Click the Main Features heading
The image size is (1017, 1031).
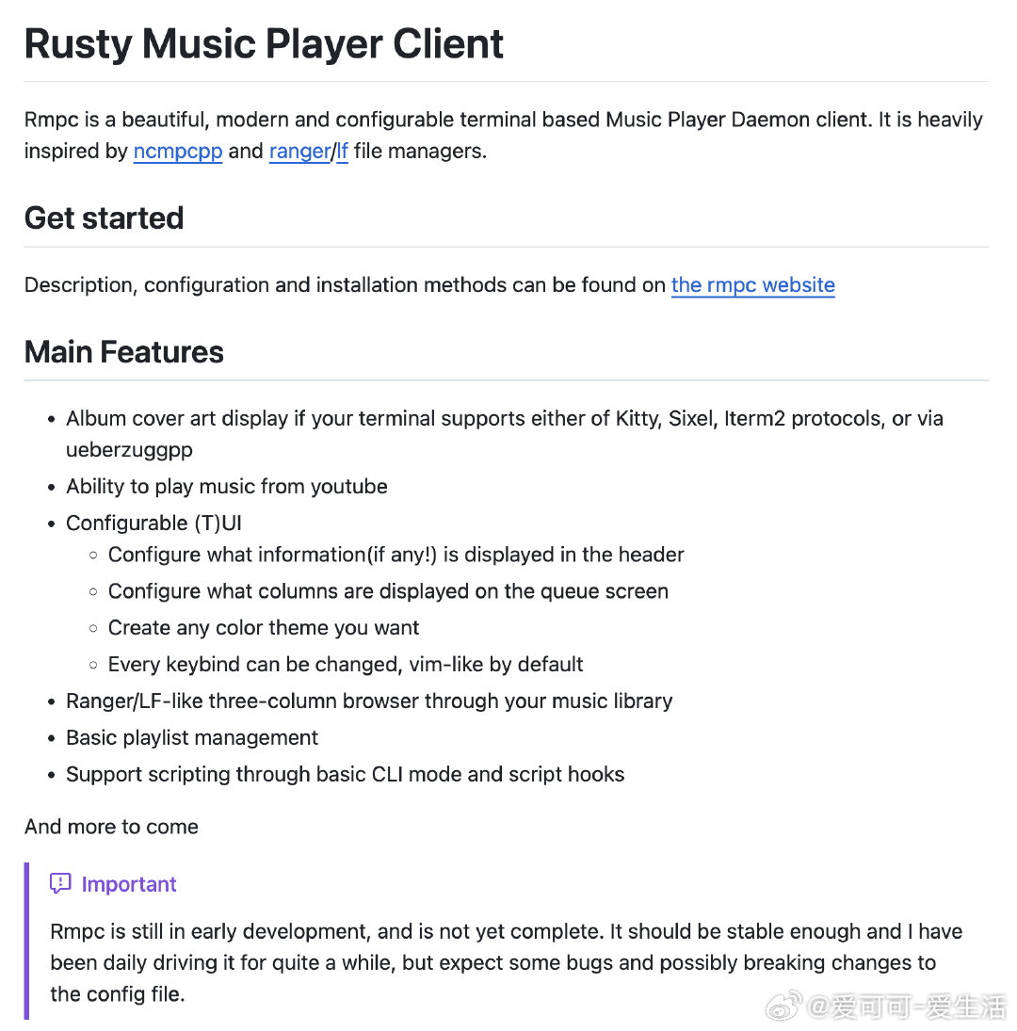click(x=124, y=352)
